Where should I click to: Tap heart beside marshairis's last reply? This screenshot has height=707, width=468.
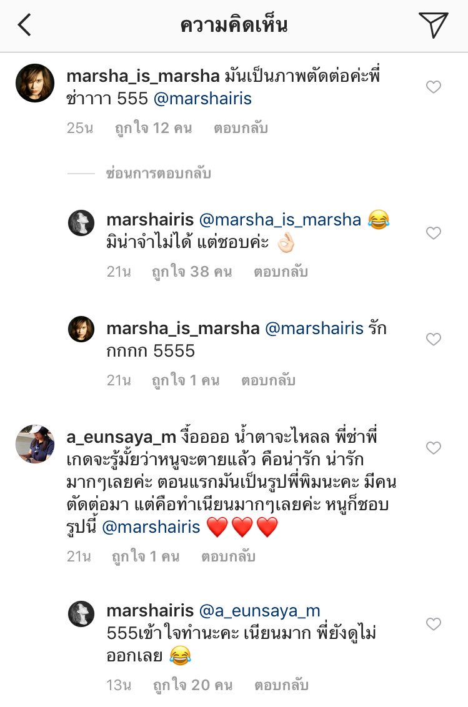[x=433, y=623]
